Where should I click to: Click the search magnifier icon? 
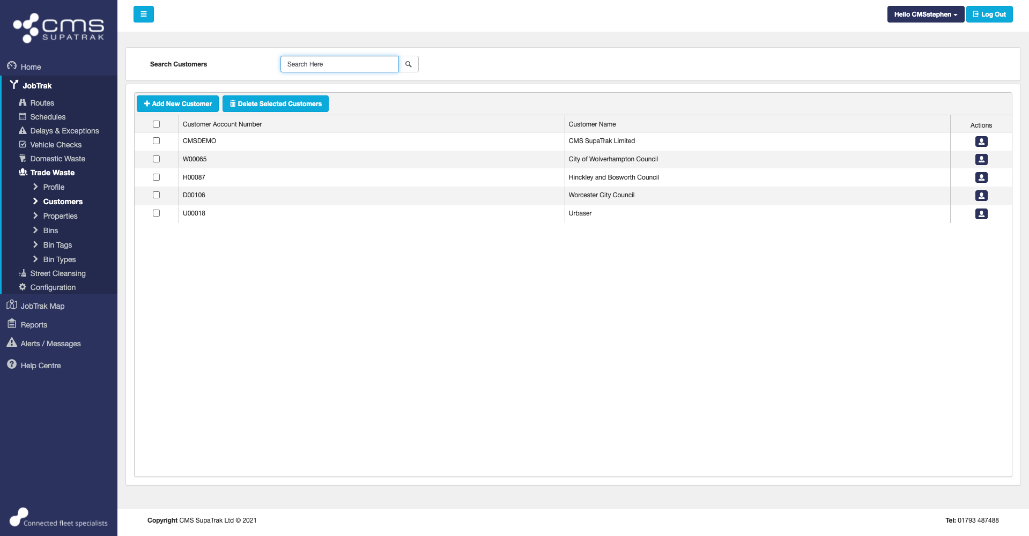pos(409,64)
